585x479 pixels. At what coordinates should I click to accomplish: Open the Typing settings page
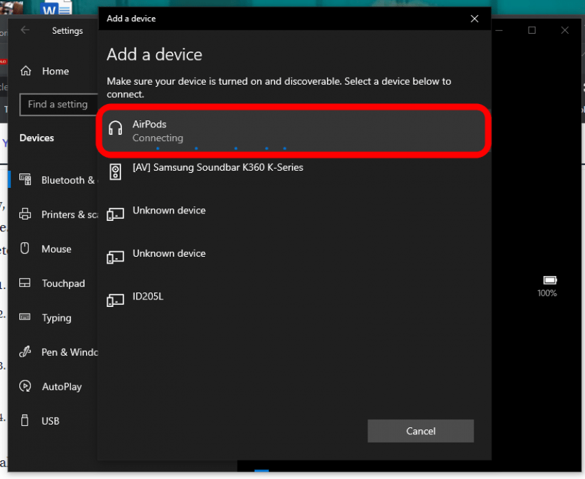tap(53, 317)
